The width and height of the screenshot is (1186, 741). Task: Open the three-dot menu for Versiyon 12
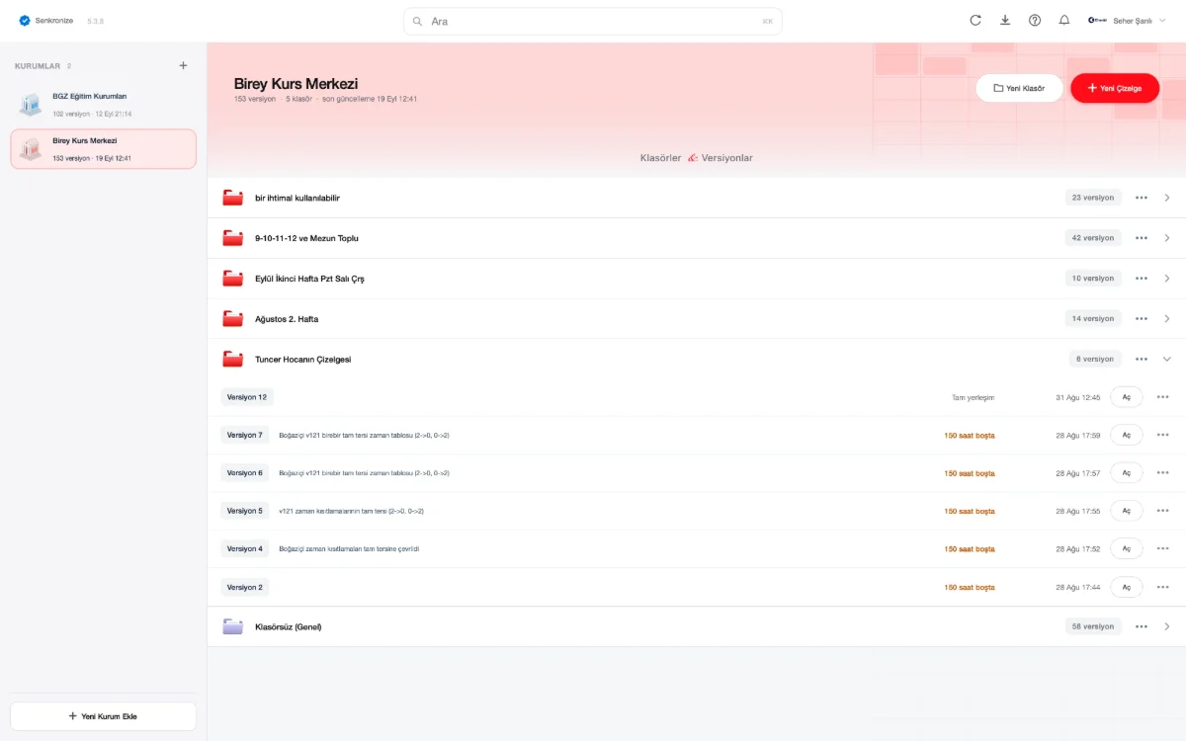pos(1163,397)
